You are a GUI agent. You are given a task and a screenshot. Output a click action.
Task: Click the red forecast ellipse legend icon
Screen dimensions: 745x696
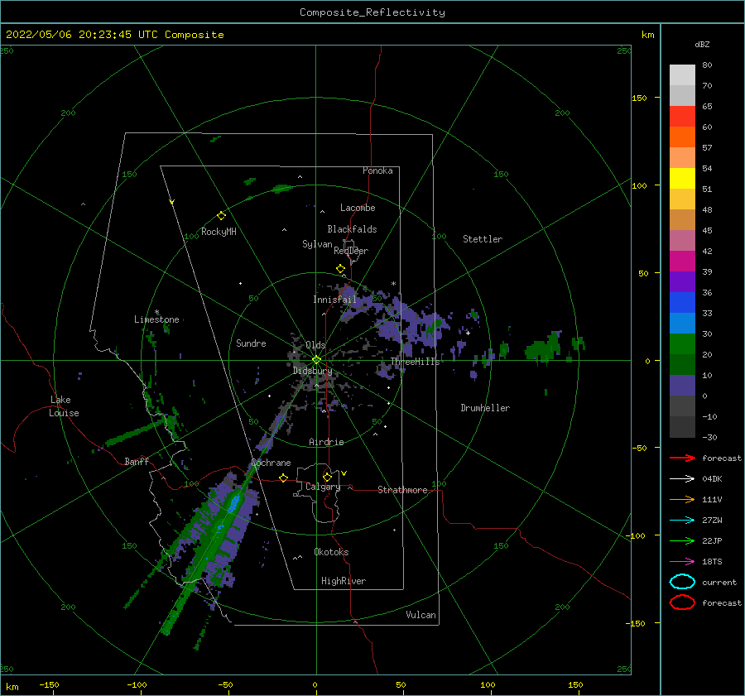[x=682, y=602]
